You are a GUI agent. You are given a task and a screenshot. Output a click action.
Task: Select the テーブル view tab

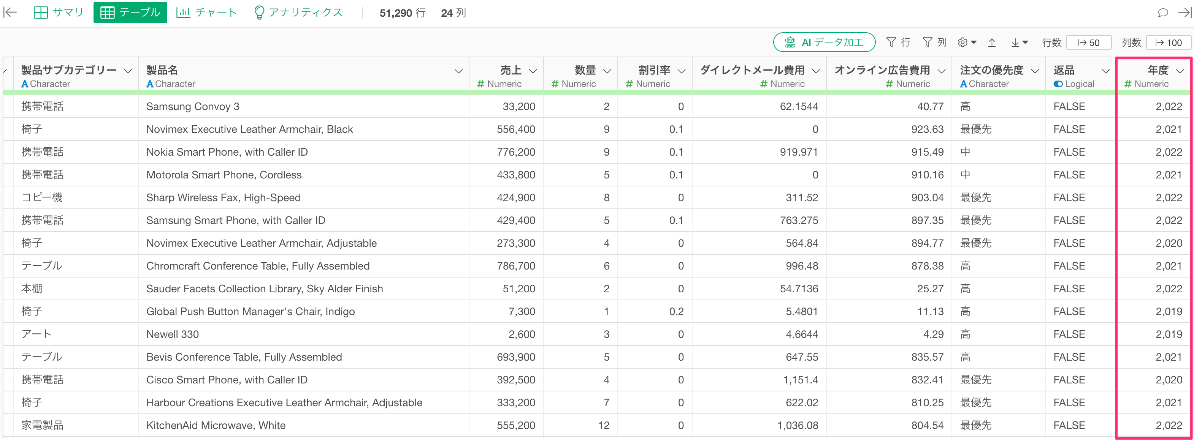(130, 13)
